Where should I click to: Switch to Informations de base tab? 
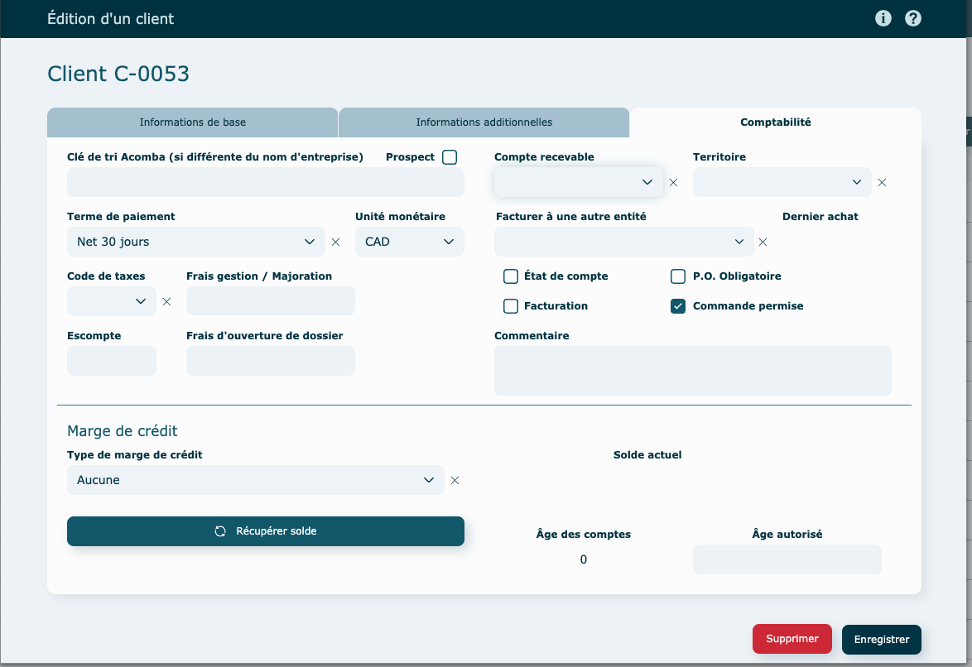192,122
